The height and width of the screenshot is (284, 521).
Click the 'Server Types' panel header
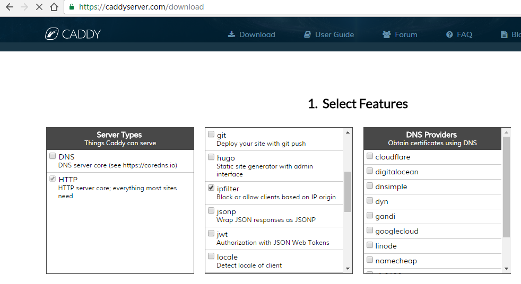click(x=120, y=139)
